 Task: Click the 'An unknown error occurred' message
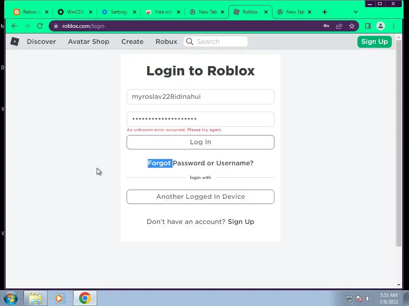tap(174, 130)
